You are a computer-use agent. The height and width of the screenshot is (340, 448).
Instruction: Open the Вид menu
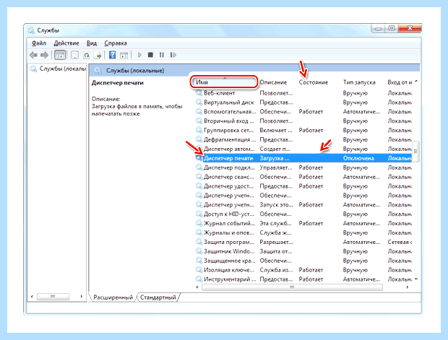(x=92, y=43)
